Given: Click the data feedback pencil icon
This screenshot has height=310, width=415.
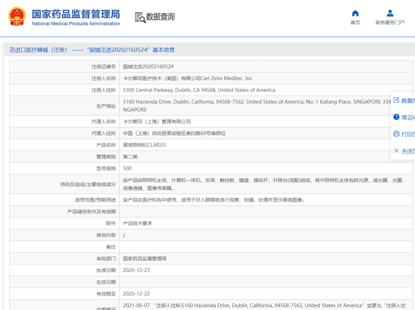Looking at the screenshot, I should 396,100.
